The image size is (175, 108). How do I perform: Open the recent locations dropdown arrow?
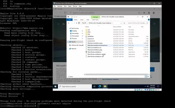73,23
